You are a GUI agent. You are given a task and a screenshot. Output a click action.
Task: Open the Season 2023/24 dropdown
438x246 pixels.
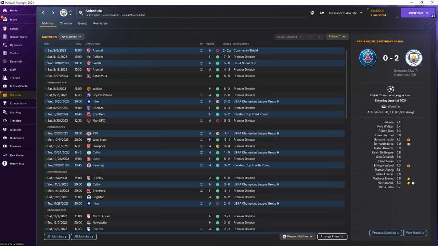point(289,37)
